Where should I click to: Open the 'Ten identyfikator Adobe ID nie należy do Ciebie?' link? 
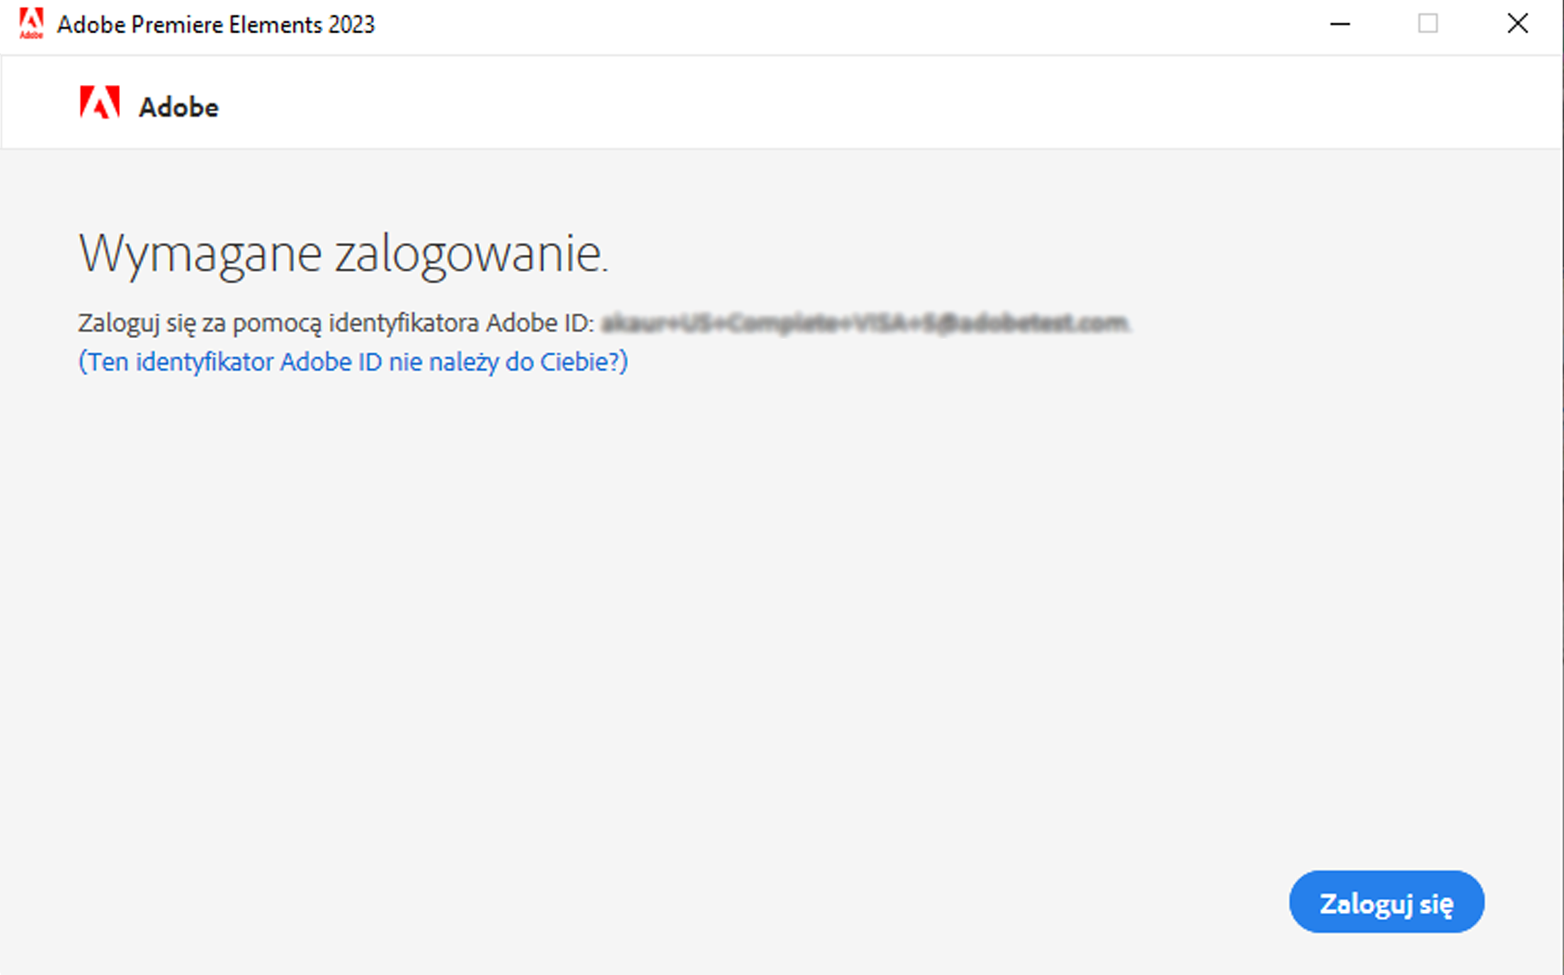[x=353, y=361]
